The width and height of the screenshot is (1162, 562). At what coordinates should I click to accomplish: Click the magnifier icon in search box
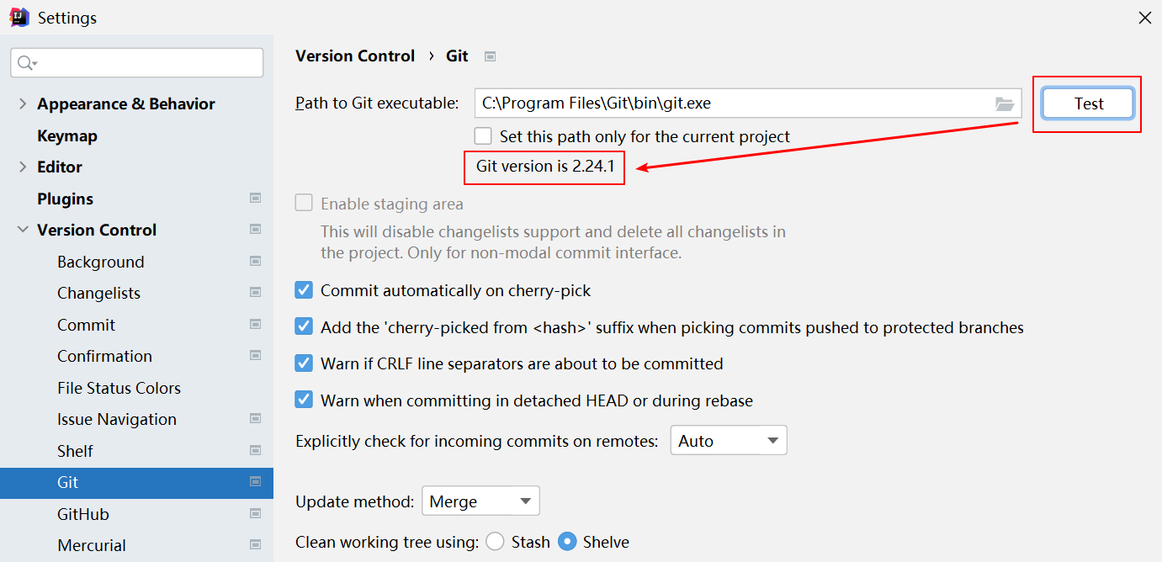(26, 63)
